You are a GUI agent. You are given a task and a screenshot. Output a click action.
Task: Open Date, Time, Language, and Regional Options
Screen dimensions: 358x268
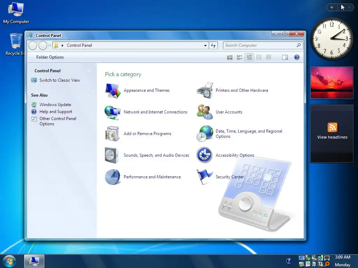click(x=249, y=134)
